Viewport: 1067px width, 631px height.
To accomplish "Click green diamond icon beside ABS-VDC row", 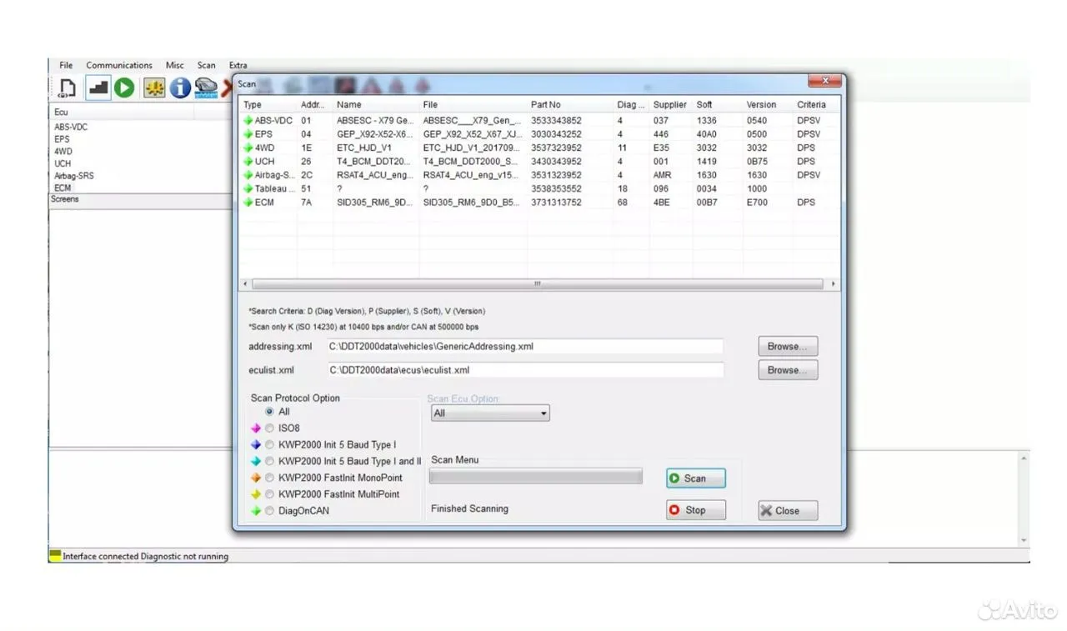I will click(248, 120).
